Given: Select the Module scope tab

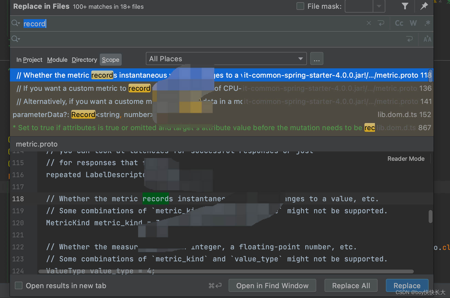Looking at the screenshot, I should click(57, 60).
